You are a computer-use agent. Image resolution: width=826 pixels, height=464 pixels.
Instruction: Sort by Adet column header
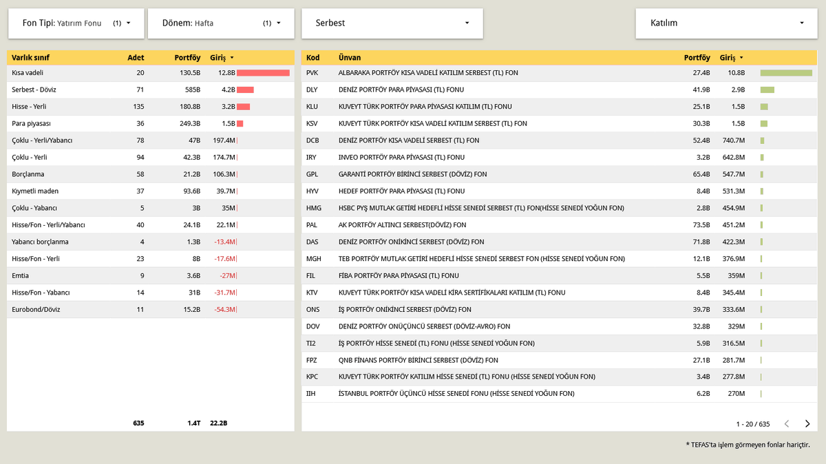[136, 58]
